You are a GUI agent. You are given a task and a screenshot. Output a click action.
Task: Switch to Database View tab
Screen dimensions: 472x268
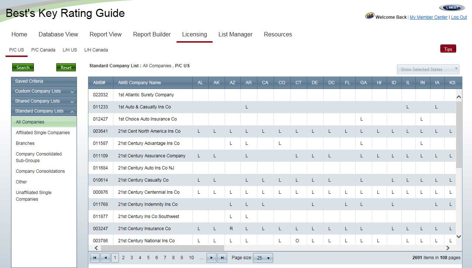tap(58, 34)
